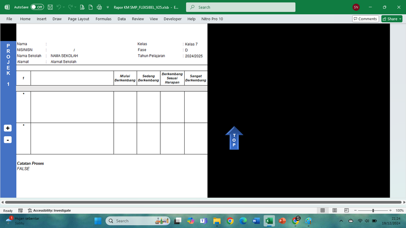Select the Data tab
The image size is (406, 228).
[x=121, y=19]
